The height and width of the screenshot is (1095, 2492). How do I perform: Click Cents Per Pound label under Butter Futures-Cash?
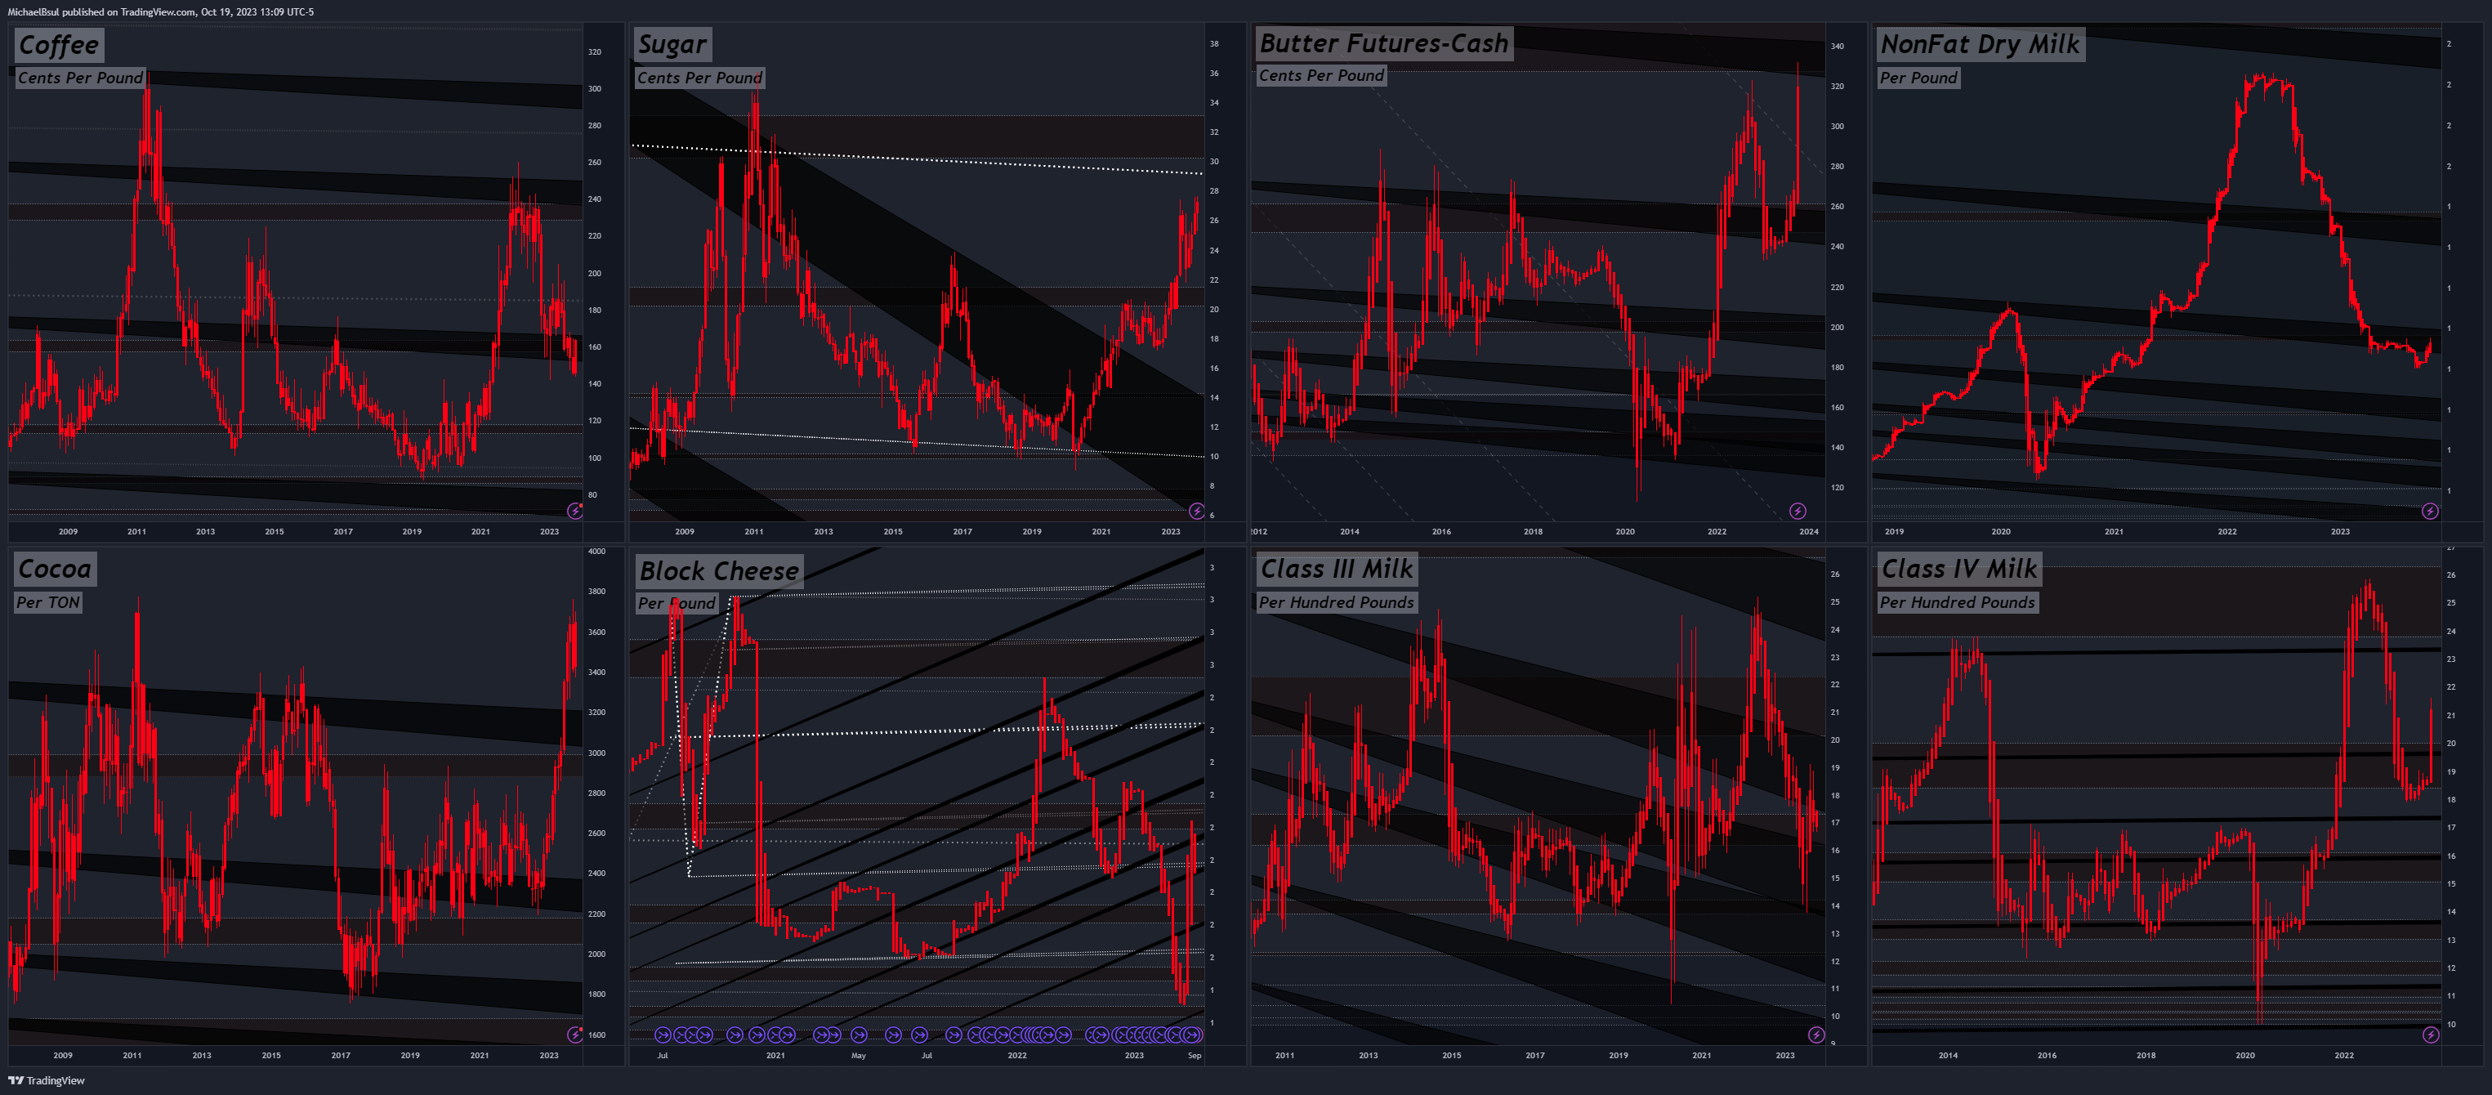point(1321,75)
